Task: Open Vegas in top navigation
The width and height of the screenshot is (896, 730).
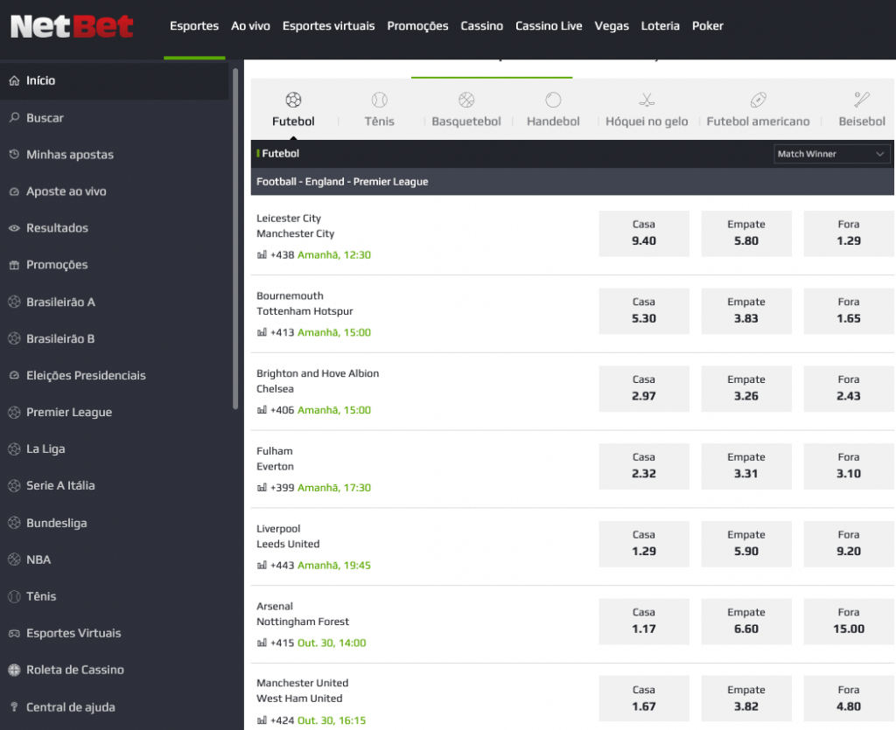Action: pos(612,25)
